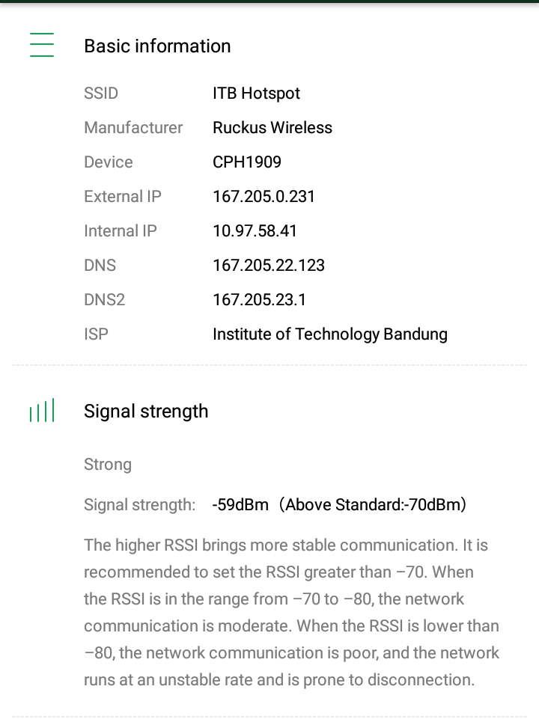The width and height of the screenshot is (539, 719).
Task: Tap the RSSI explanation paragraph
Action: point(291,612)
